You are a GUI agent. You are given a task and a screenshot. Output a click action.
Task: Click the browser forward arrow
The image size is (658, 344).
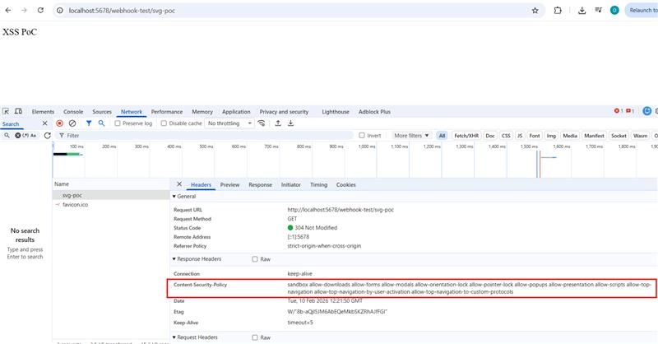(24, 10)
